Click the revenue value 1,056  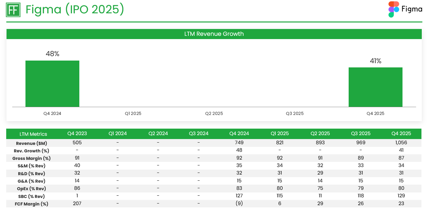pos(401,143)
